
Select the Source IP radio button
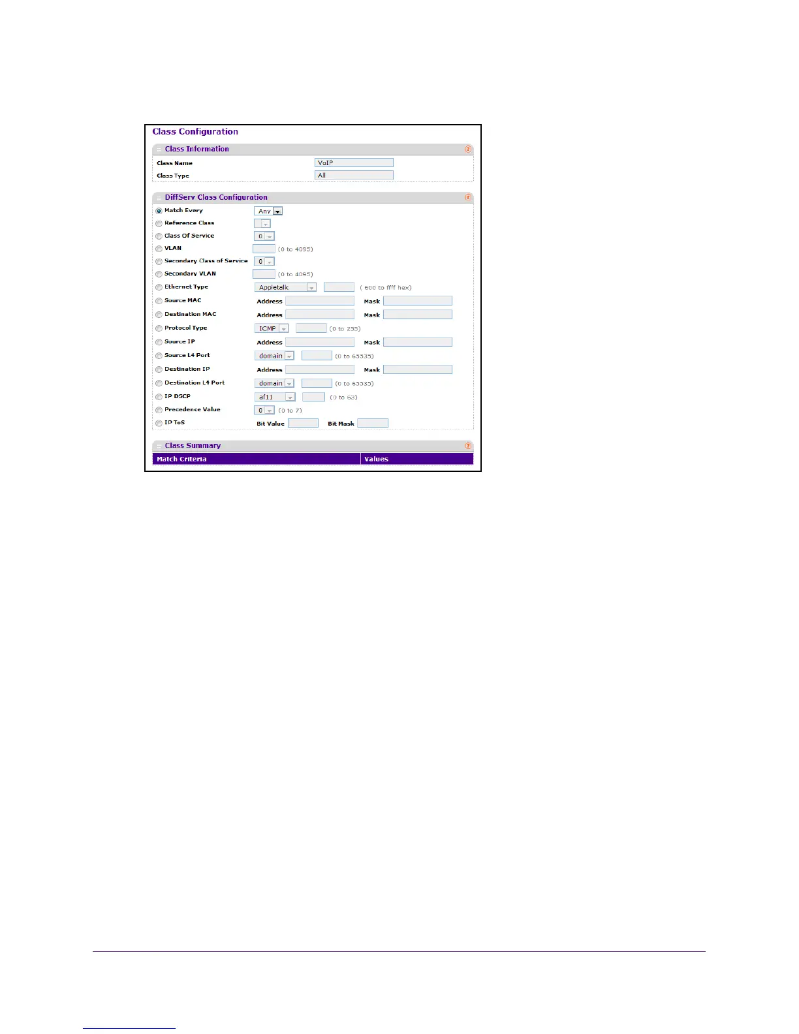(x=159, y=342)
